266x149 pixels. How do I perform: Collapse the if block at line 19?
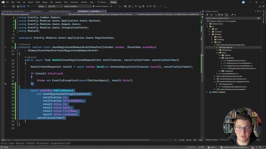tap(17, 74)
